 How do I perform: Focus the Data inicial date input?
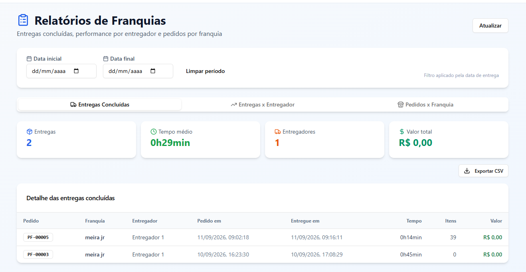pyautogui.click(x=61, y=71)
